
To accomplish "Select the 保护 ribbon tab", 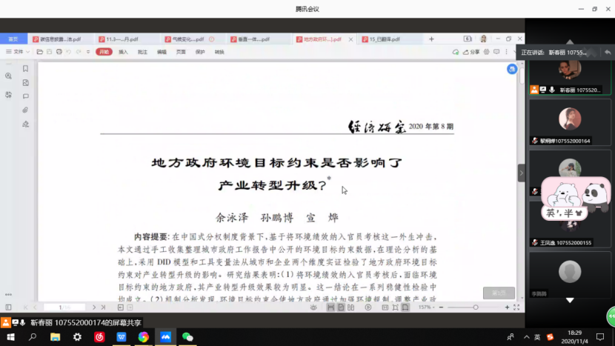I will tap(200, 52).
